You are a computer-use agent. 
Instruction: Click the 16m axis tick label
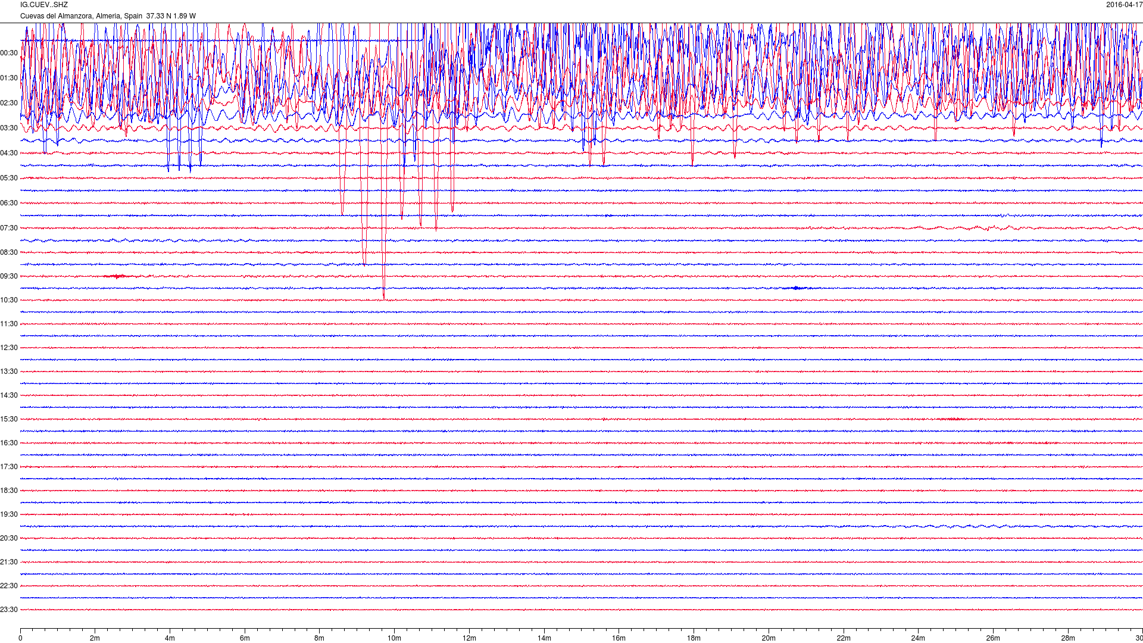(619, 638)
